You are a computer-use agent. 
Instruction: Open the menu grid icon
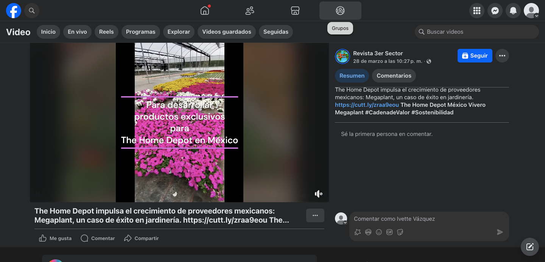pyautogui.click(x=477, y=11)
